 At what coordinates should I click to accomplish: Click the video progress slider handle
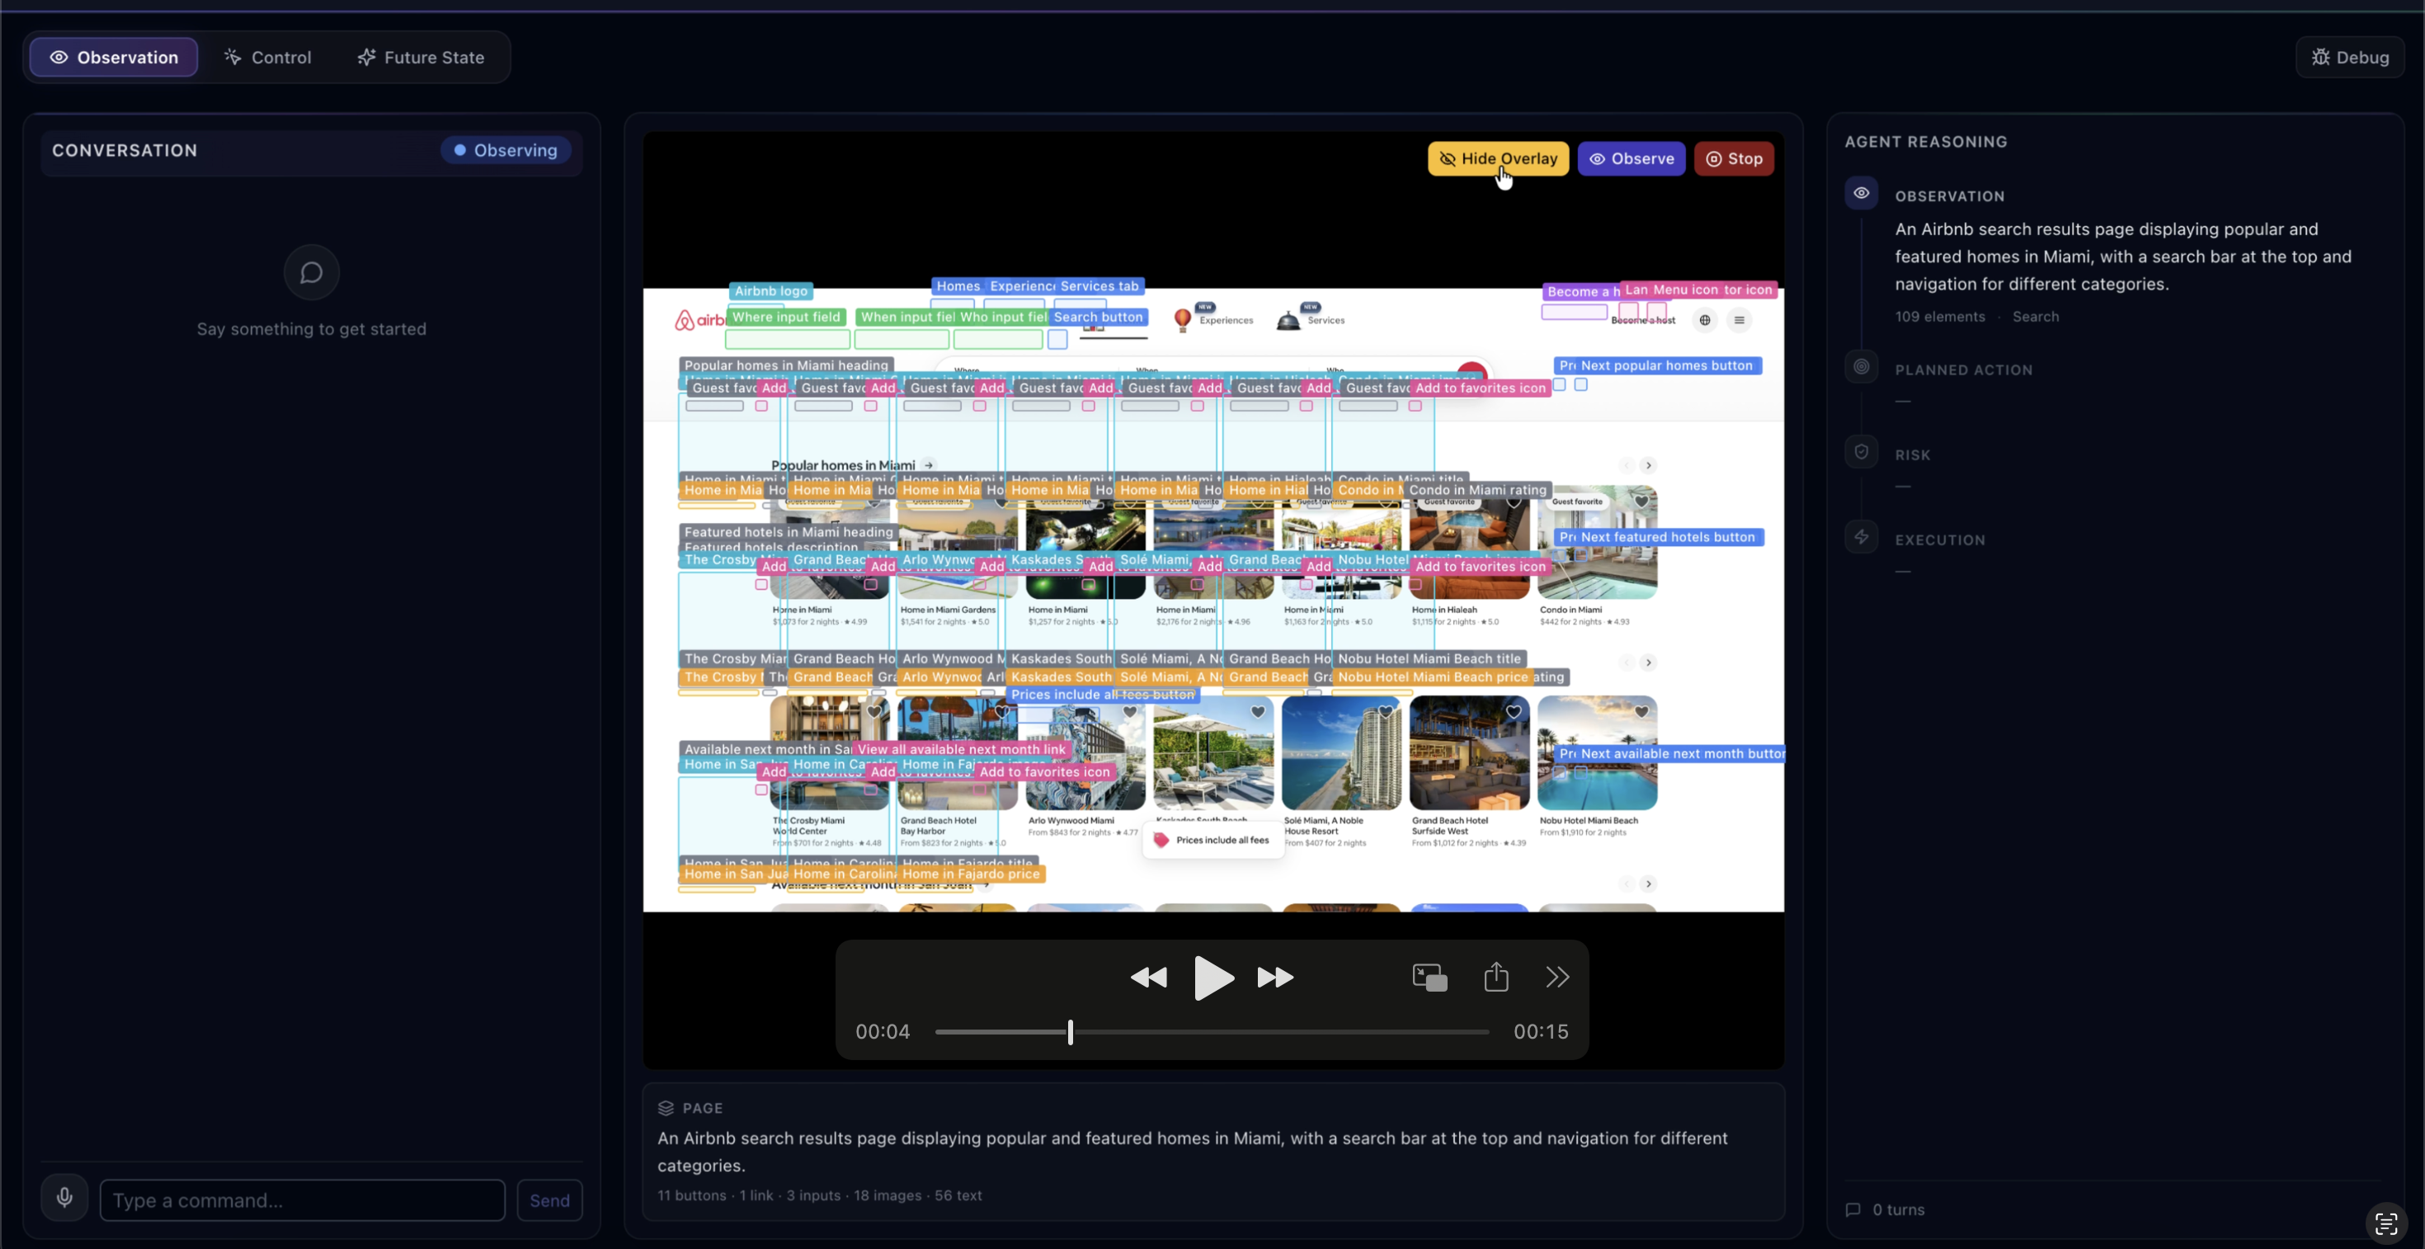tap(1071, 1033)
